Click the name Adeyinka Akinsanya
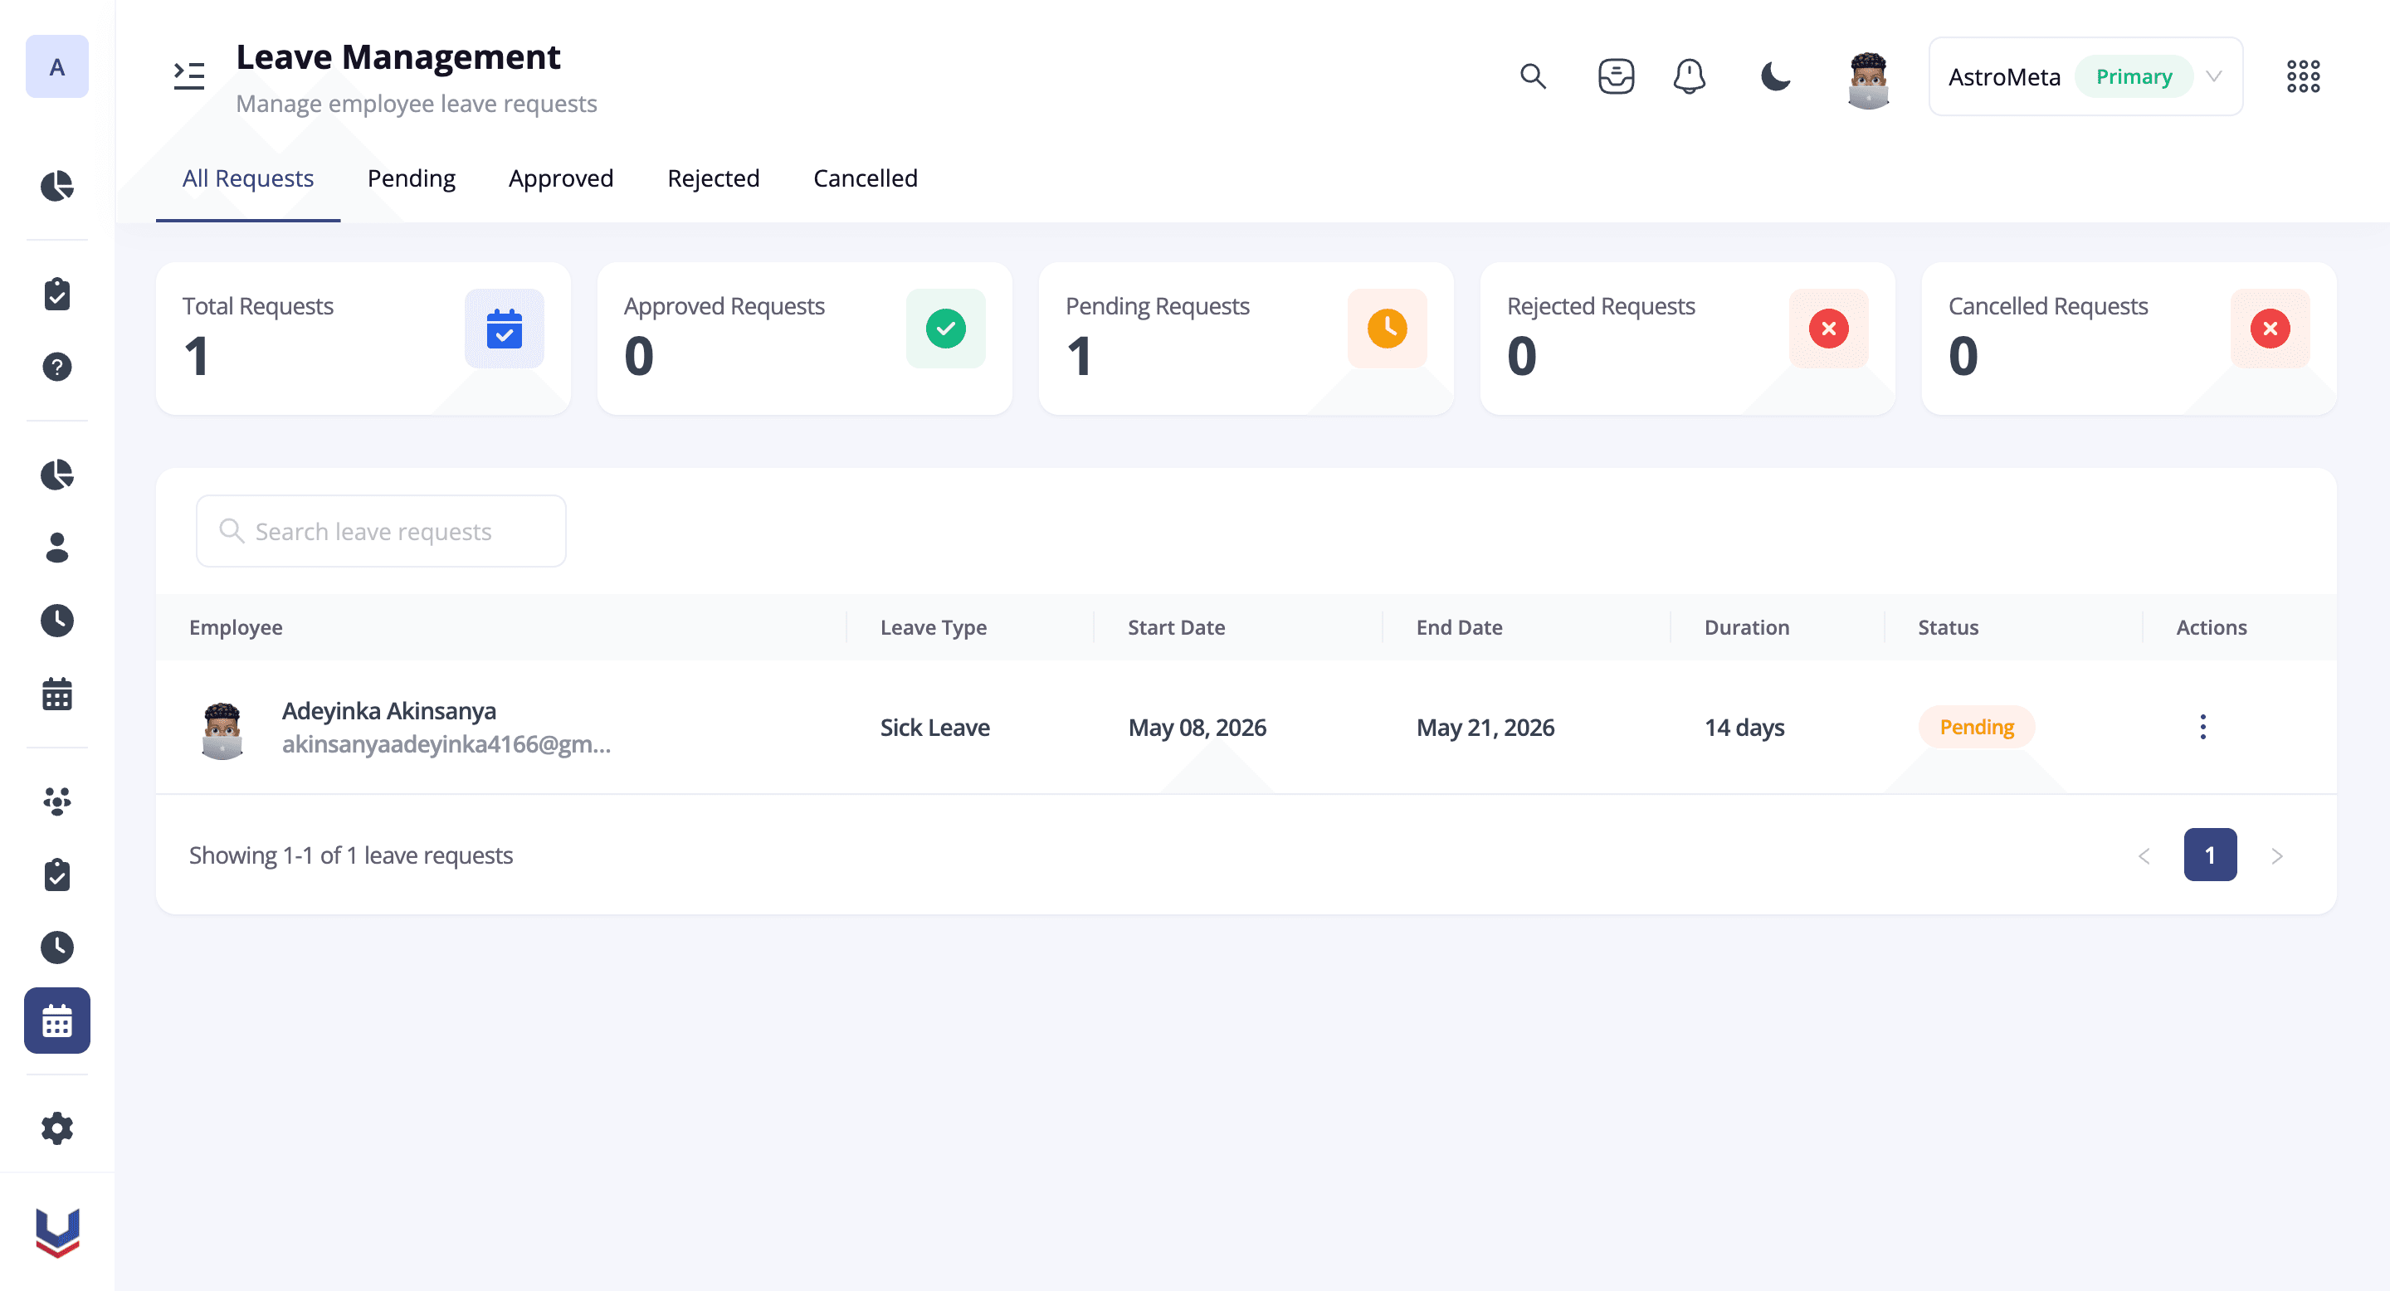The width and height of the screenshot is (2390, 1291). pyautogui.click(x=388, y=711)
